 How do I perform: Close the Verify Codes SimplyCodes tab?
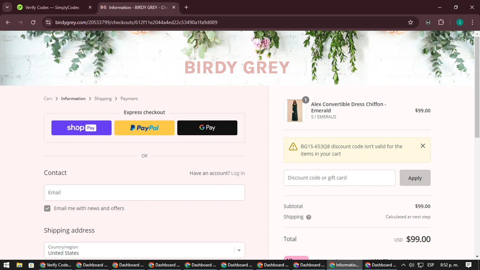pyautogui.click(x=90, y=7)
